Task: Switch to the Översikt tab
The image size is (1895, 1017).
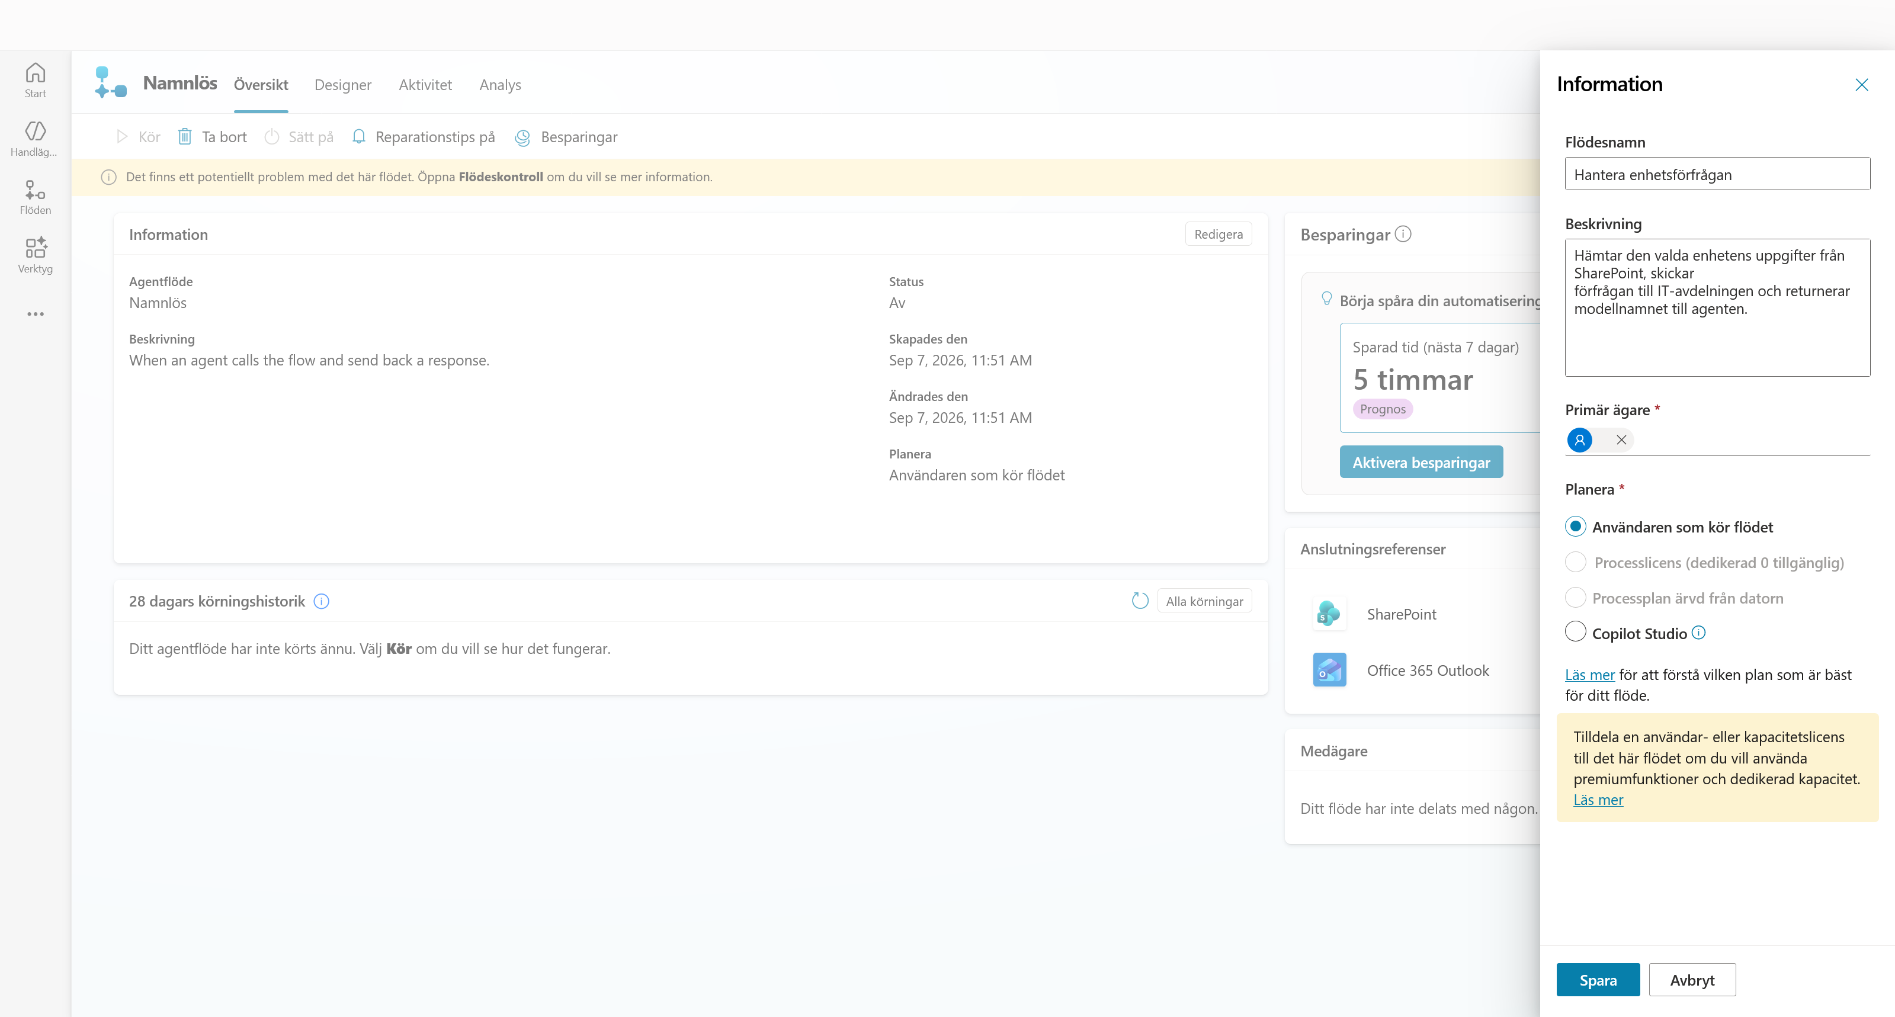Action: tap(261, 85)
